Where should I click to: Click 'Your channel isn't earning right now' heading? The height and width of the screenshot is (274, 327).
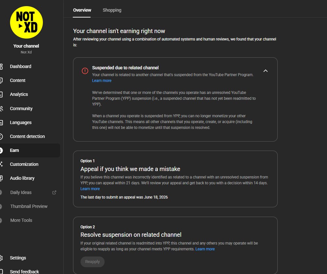click(119, 31)
